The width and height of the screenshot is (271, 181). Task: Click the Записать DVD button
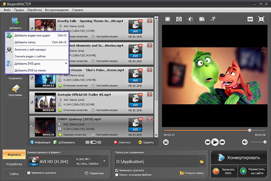pos(224,171)
